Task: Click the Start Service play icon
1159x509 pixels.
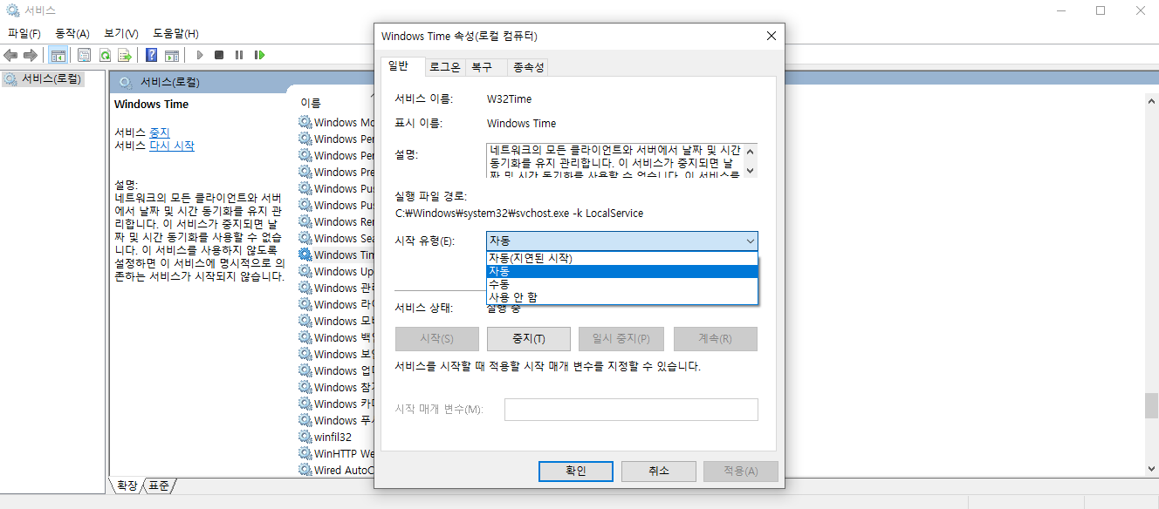Action: 200,55
